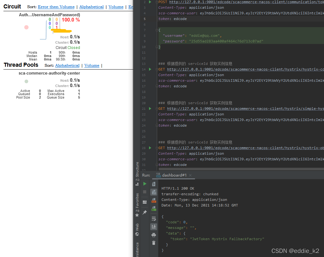Collapse the GET request fold at line 21
The height and width of the screenshot is (257, 324).
[157, 109]
